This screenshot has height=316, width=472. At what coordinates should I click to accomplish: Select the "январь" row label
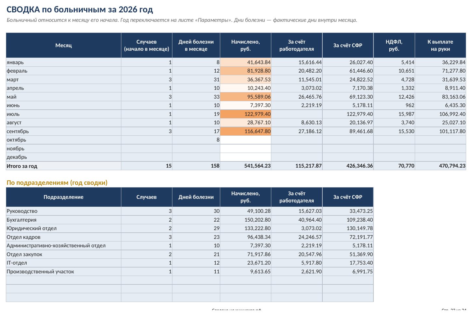click(63, 62)
